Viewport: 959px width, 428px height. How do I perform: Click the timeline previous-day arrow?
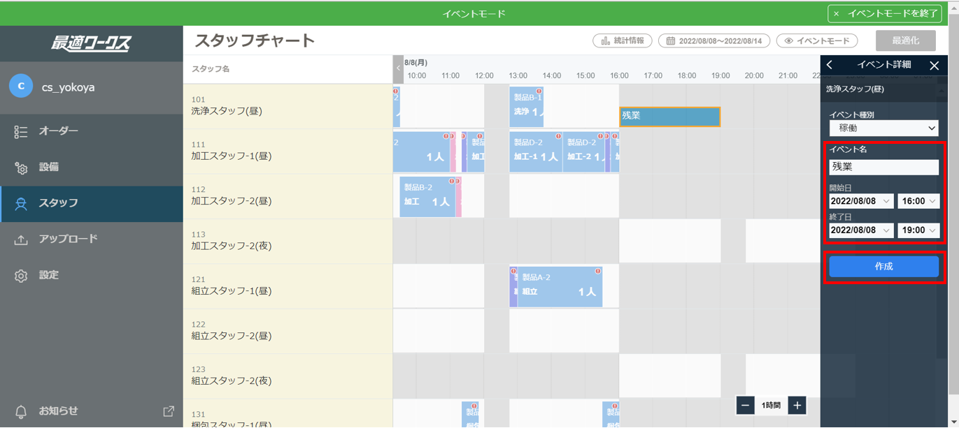398,68
